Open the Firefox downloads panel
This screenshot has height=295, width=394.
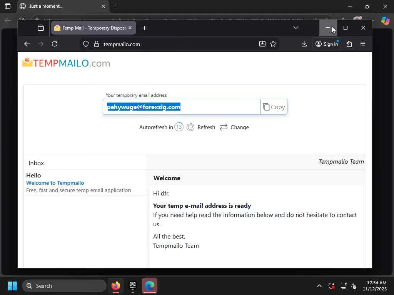coord(304,44)
